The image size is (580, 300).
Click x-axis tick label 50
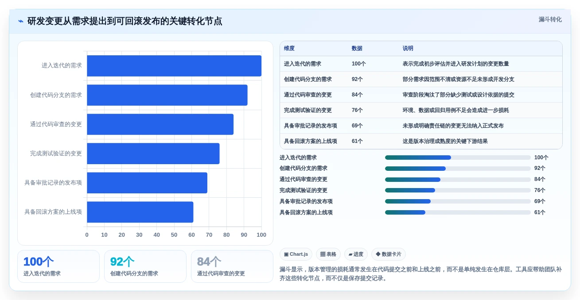(x=174, y=235)
